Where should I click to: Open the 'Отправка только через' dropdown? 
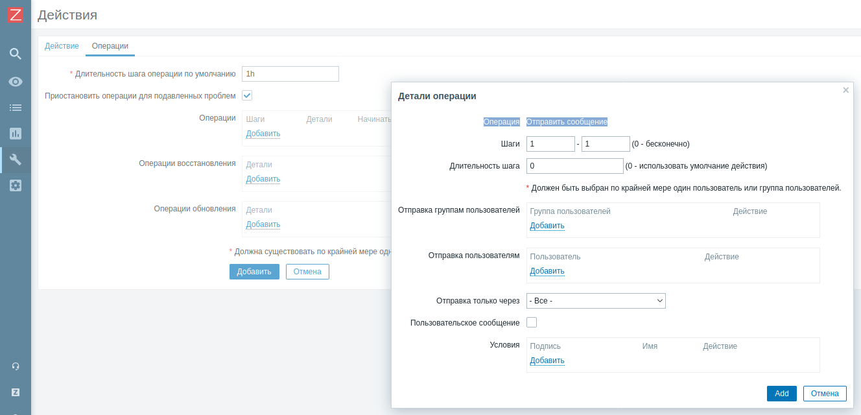point(596,300)
